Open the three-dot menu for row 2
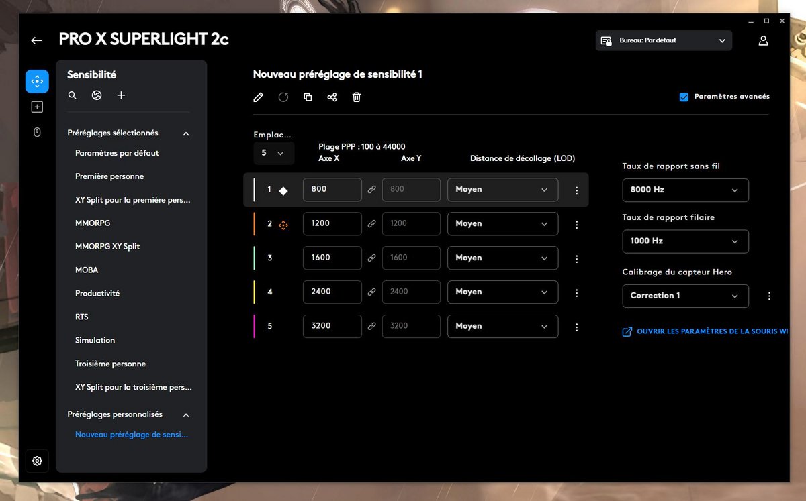 point(577,225)
